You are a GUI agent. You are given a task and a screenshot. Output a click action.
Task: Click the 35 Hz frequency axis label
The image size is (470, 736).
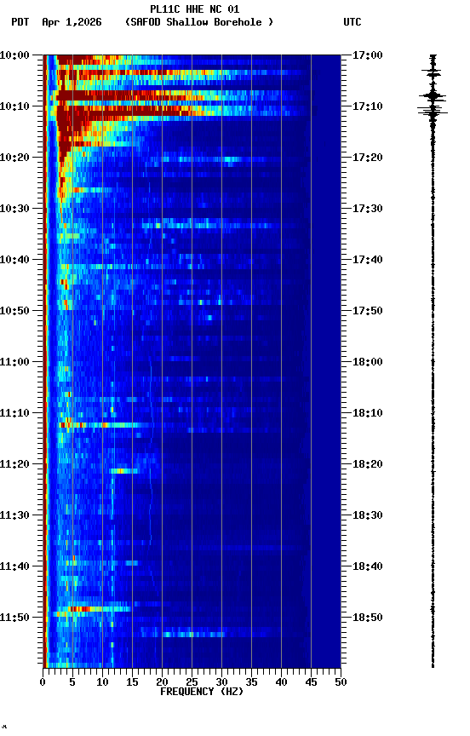251,682
